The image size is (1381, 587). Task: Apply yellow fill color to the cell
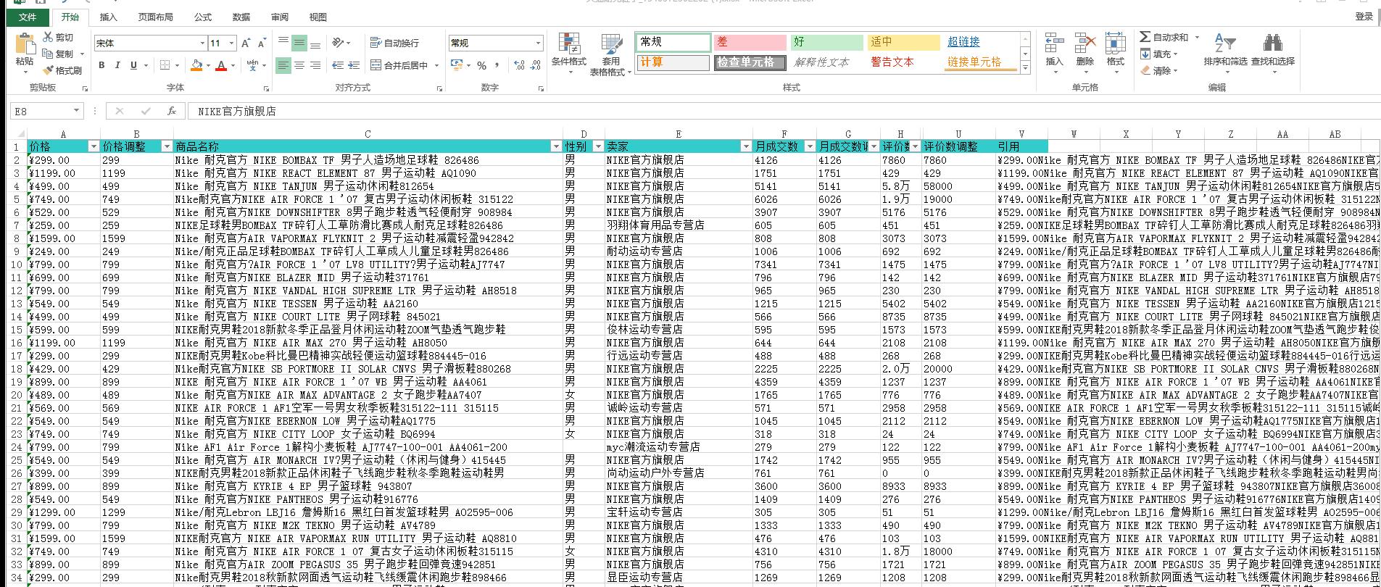tap(196, 65)
